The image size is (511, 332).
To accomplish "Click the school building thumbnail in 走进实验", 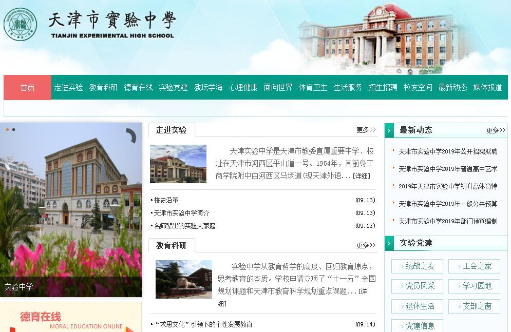I will (x=178, y=164).
